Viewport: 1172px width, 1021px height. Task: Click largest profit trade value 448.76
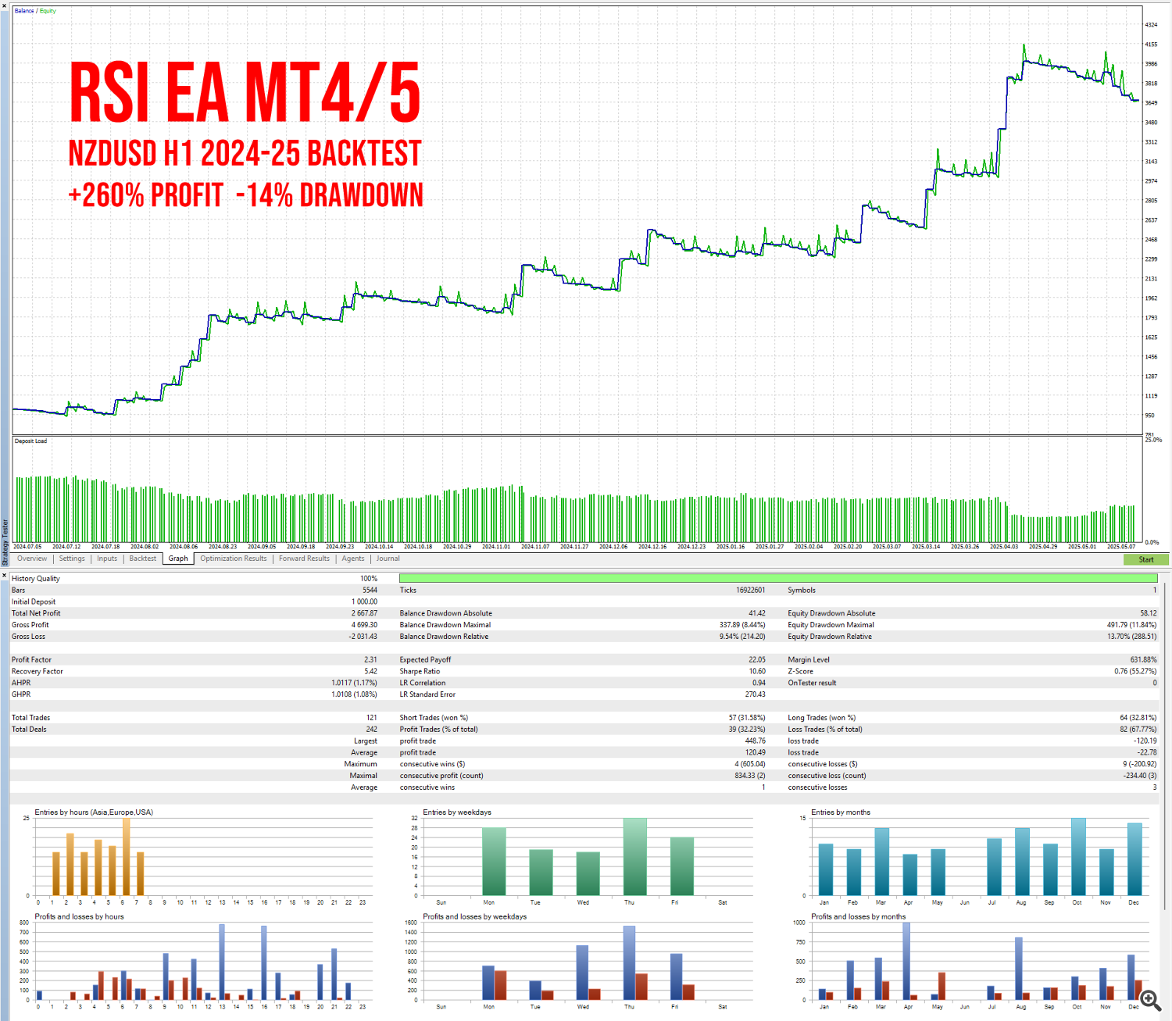pyautogui.click(x=755, y=741)
